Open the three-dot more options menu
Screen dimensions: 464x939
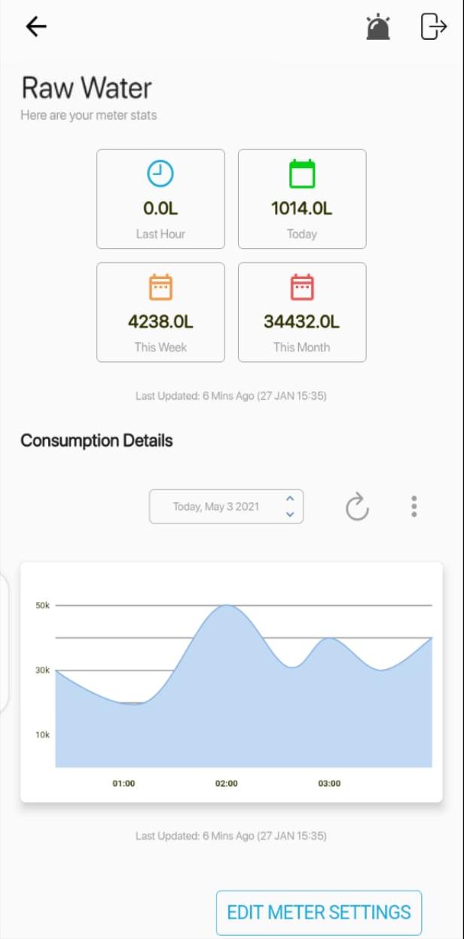pyautogui.click(x=414, y=506)
